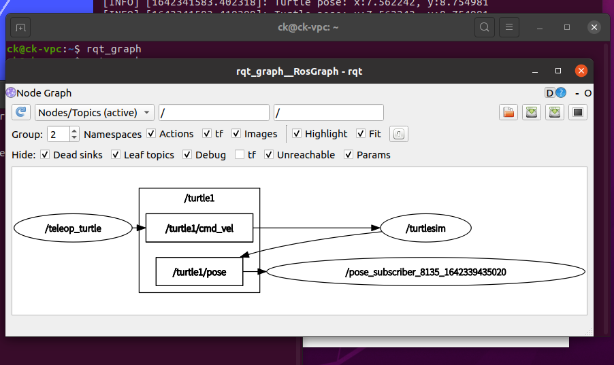Select the /turtle1/pose topic box
This screenshot has width=614, height=365.
pos(199,271)
